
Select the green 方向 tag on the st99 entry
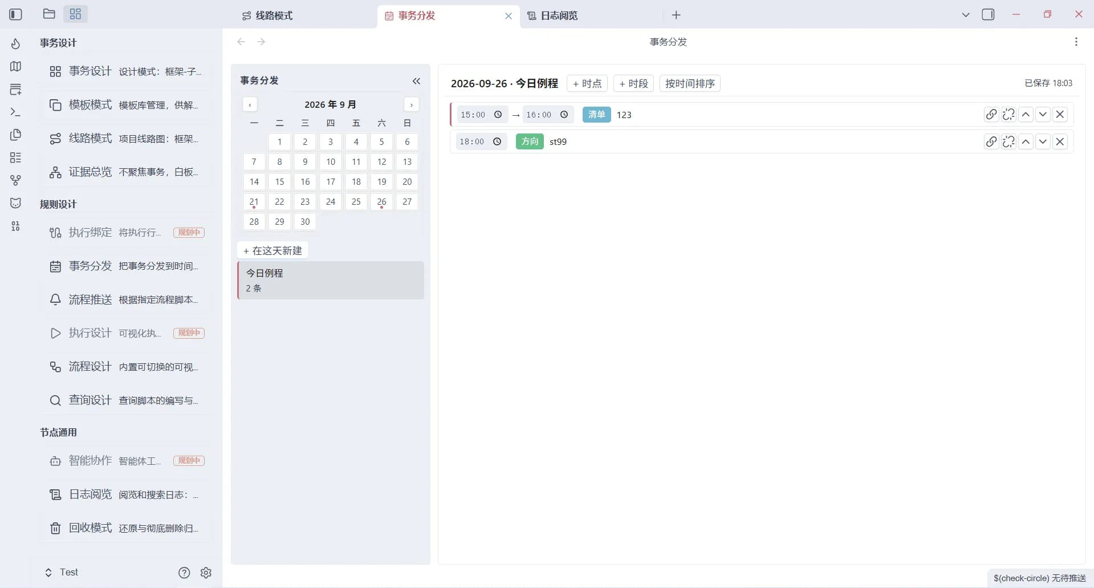pyautogui.click(x=530, y=141)
